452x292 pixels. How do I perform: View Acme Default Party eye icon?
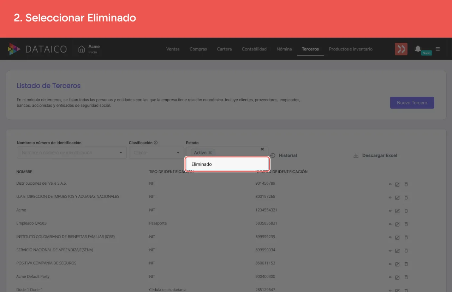[390, 277]
